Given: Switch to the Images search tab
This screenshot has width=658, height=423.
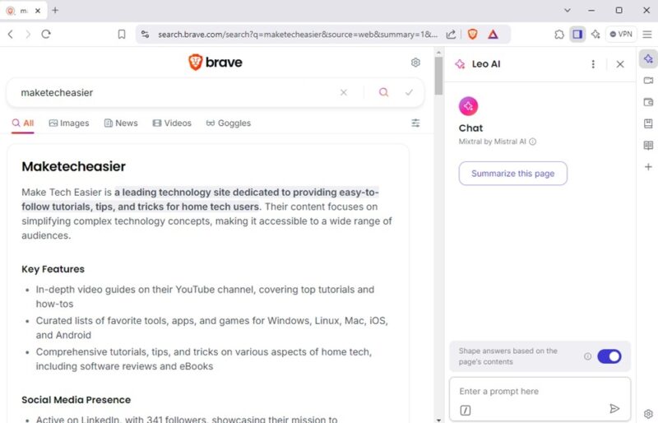Looking at the screenshot, I should tap(69, 123).
